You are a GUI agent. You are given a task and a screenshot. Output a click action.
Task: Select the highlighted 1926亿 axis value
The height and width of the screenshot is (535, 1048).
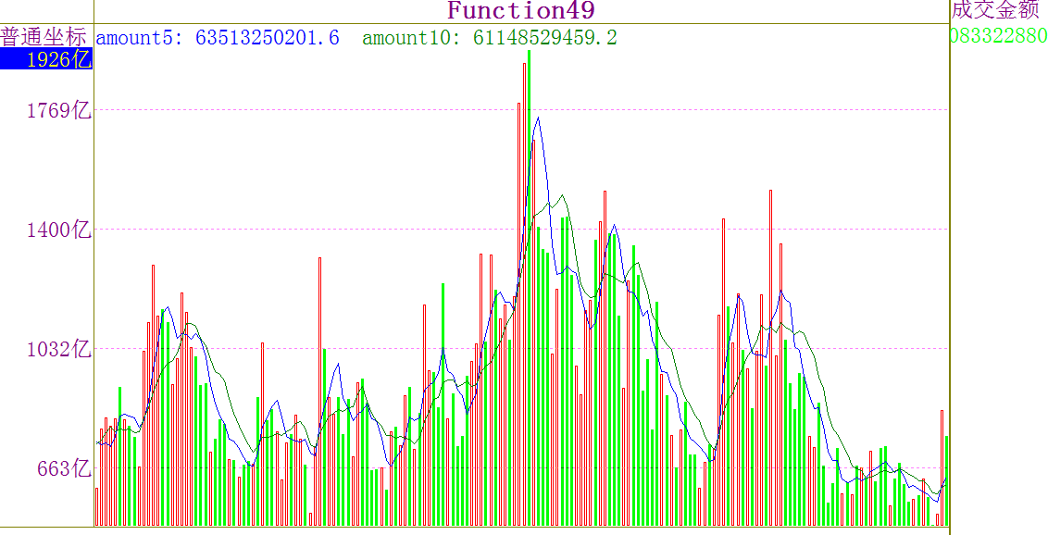(x=46, y=60)
